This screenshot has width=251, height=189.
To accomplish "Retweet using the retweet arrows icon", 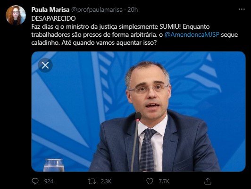I will coord(92,181).
